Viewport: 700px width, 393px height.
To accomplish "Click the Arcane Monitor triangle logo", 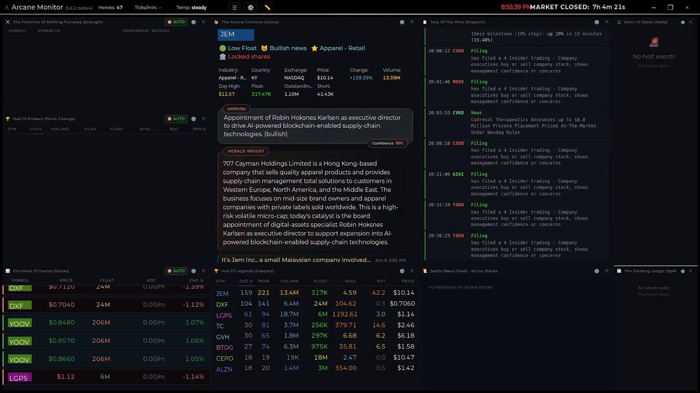I will [7, 8].
